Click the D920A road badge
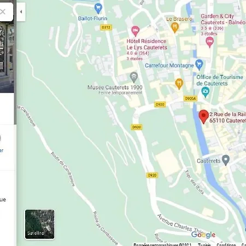246x246 pixels. pos(190,98)
